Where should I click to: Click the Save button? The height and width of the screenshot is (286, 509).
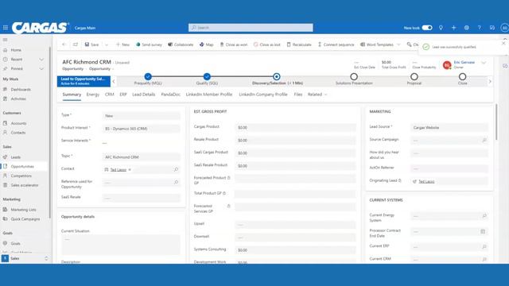(92, 44)
